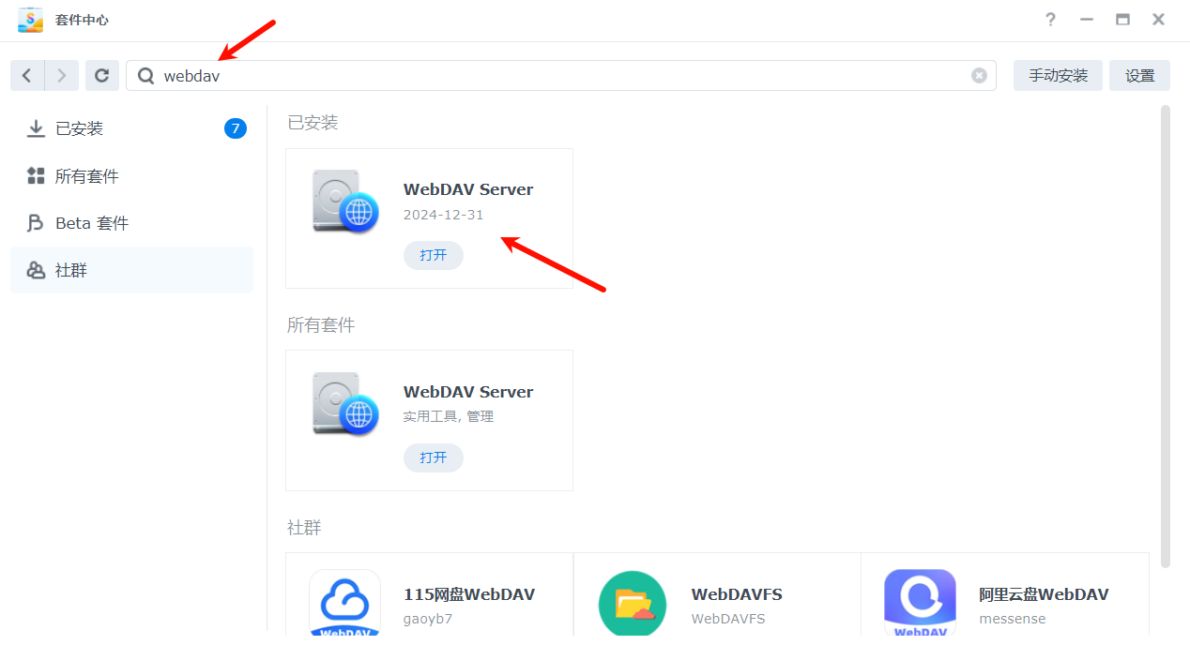Image resolution: width=1190 pixels, height=645 pixels.
Task: Click the WebDAV Server icon under 所有套件
Action: point(344,403)
